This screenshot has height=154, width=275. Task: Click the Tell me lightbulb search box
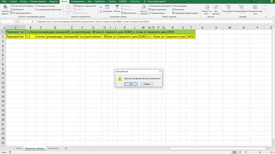coord(155,1)
